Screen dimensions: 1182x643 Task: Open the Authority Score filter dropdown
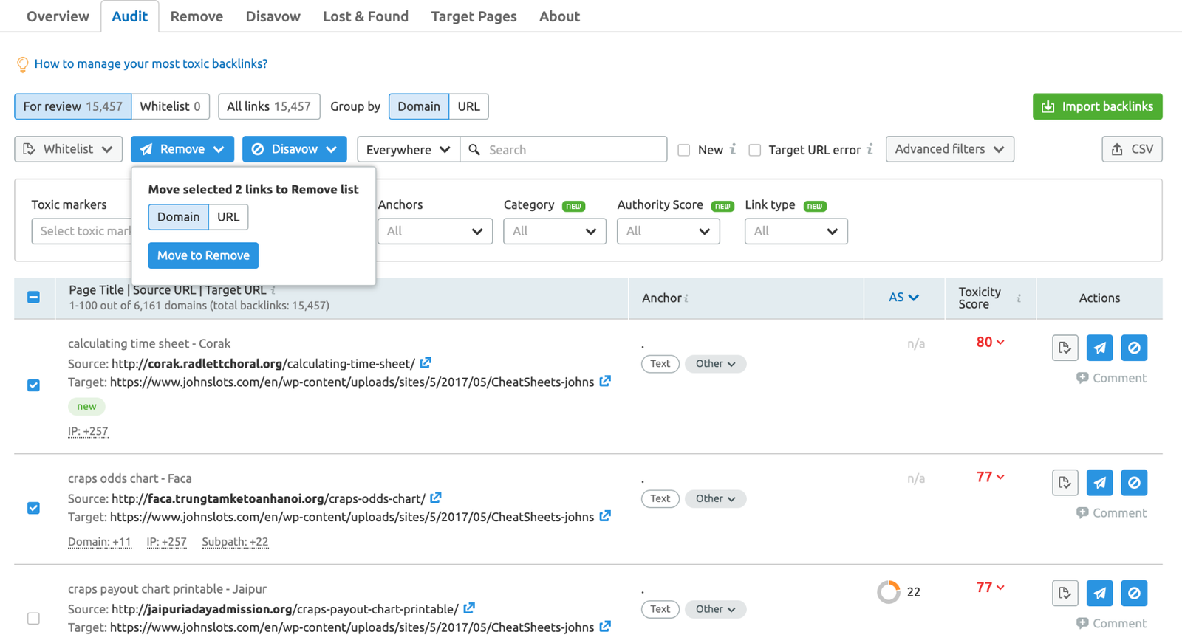tap(668, 231)
